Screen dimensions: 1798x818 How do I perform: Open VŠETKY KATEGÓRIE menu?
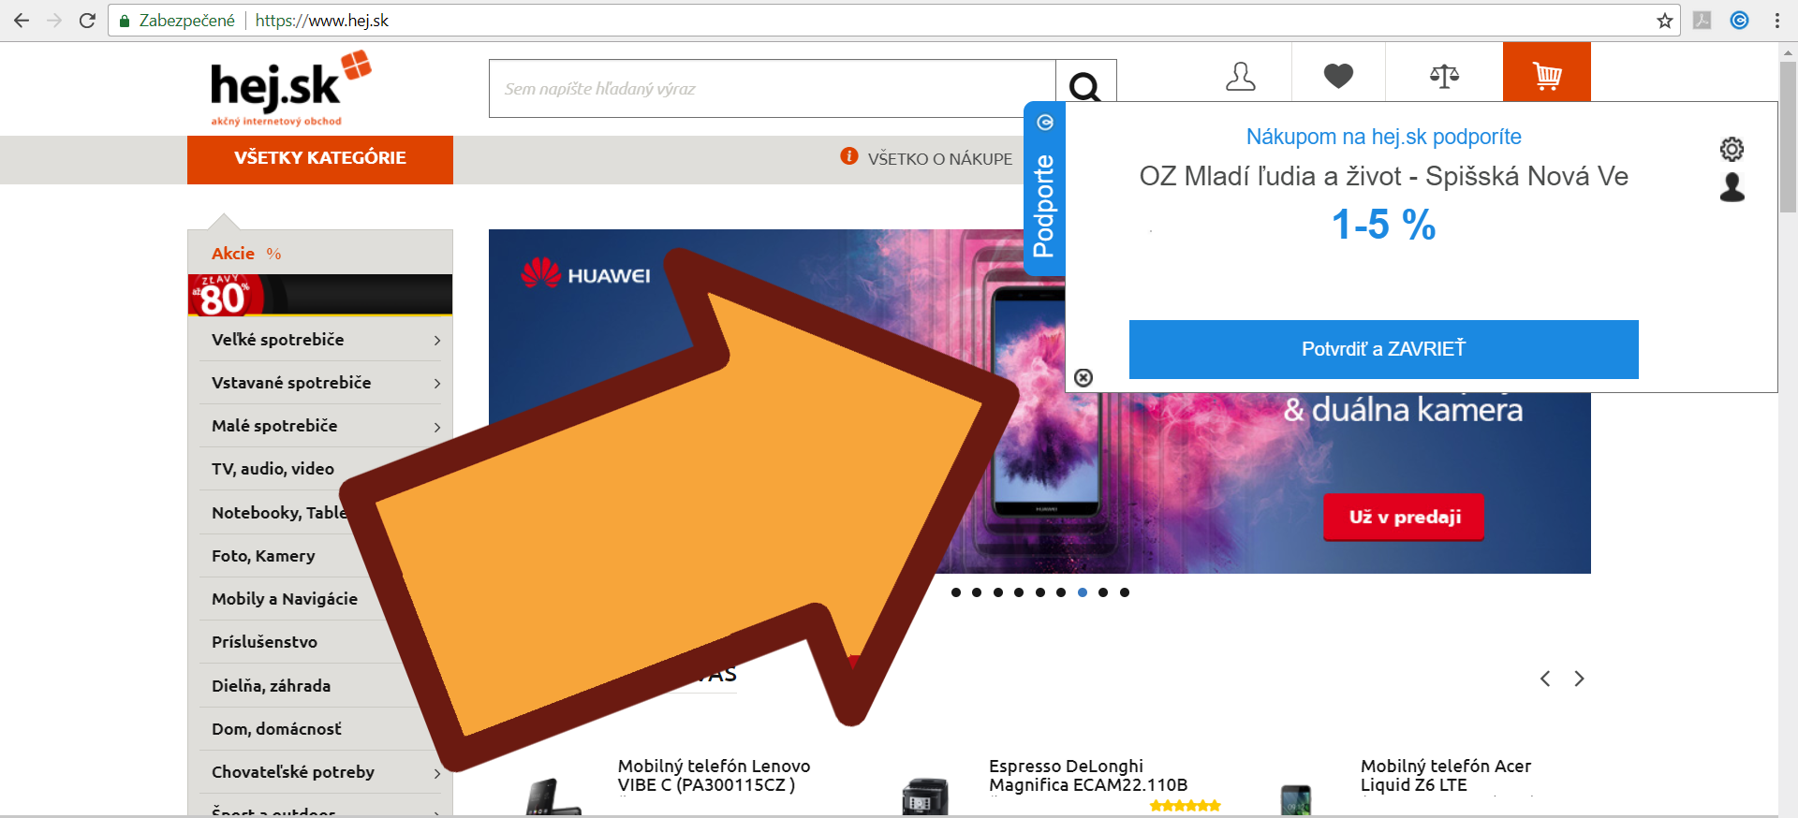(x=320, y=159)
